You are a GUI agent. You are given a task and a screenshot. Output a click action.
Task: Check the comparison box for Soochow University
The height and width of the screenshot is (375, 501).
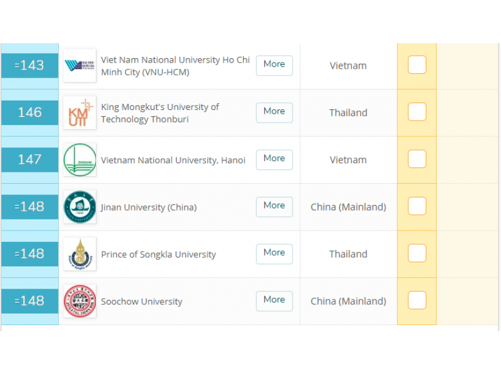pyautogui.click(x=416, y=299)
